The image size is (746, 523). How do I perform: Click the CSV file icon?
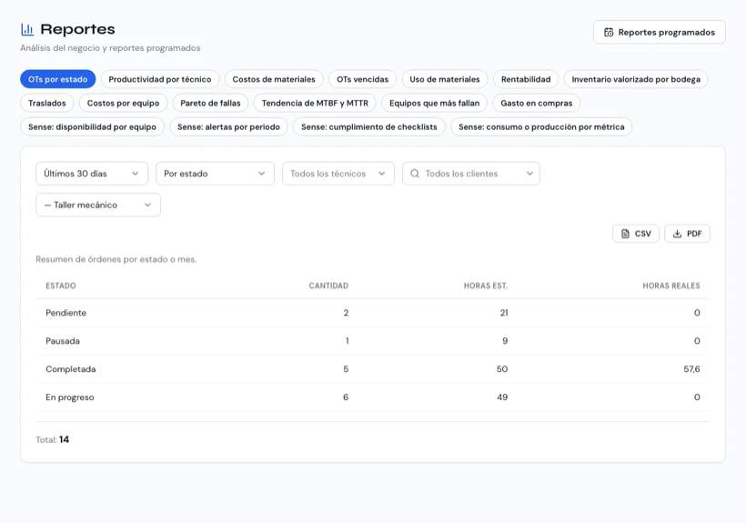click(x=625, y=234)
